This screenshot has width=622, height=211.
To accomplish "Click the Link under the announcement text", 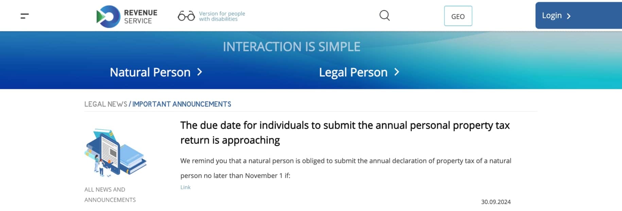I will point(185,187).
